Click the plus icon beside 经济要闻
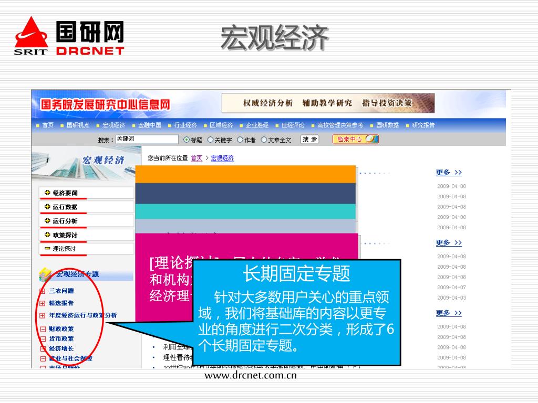Viewport: 538px width, 403px height. pyautogui.click(x=47, y=193)
